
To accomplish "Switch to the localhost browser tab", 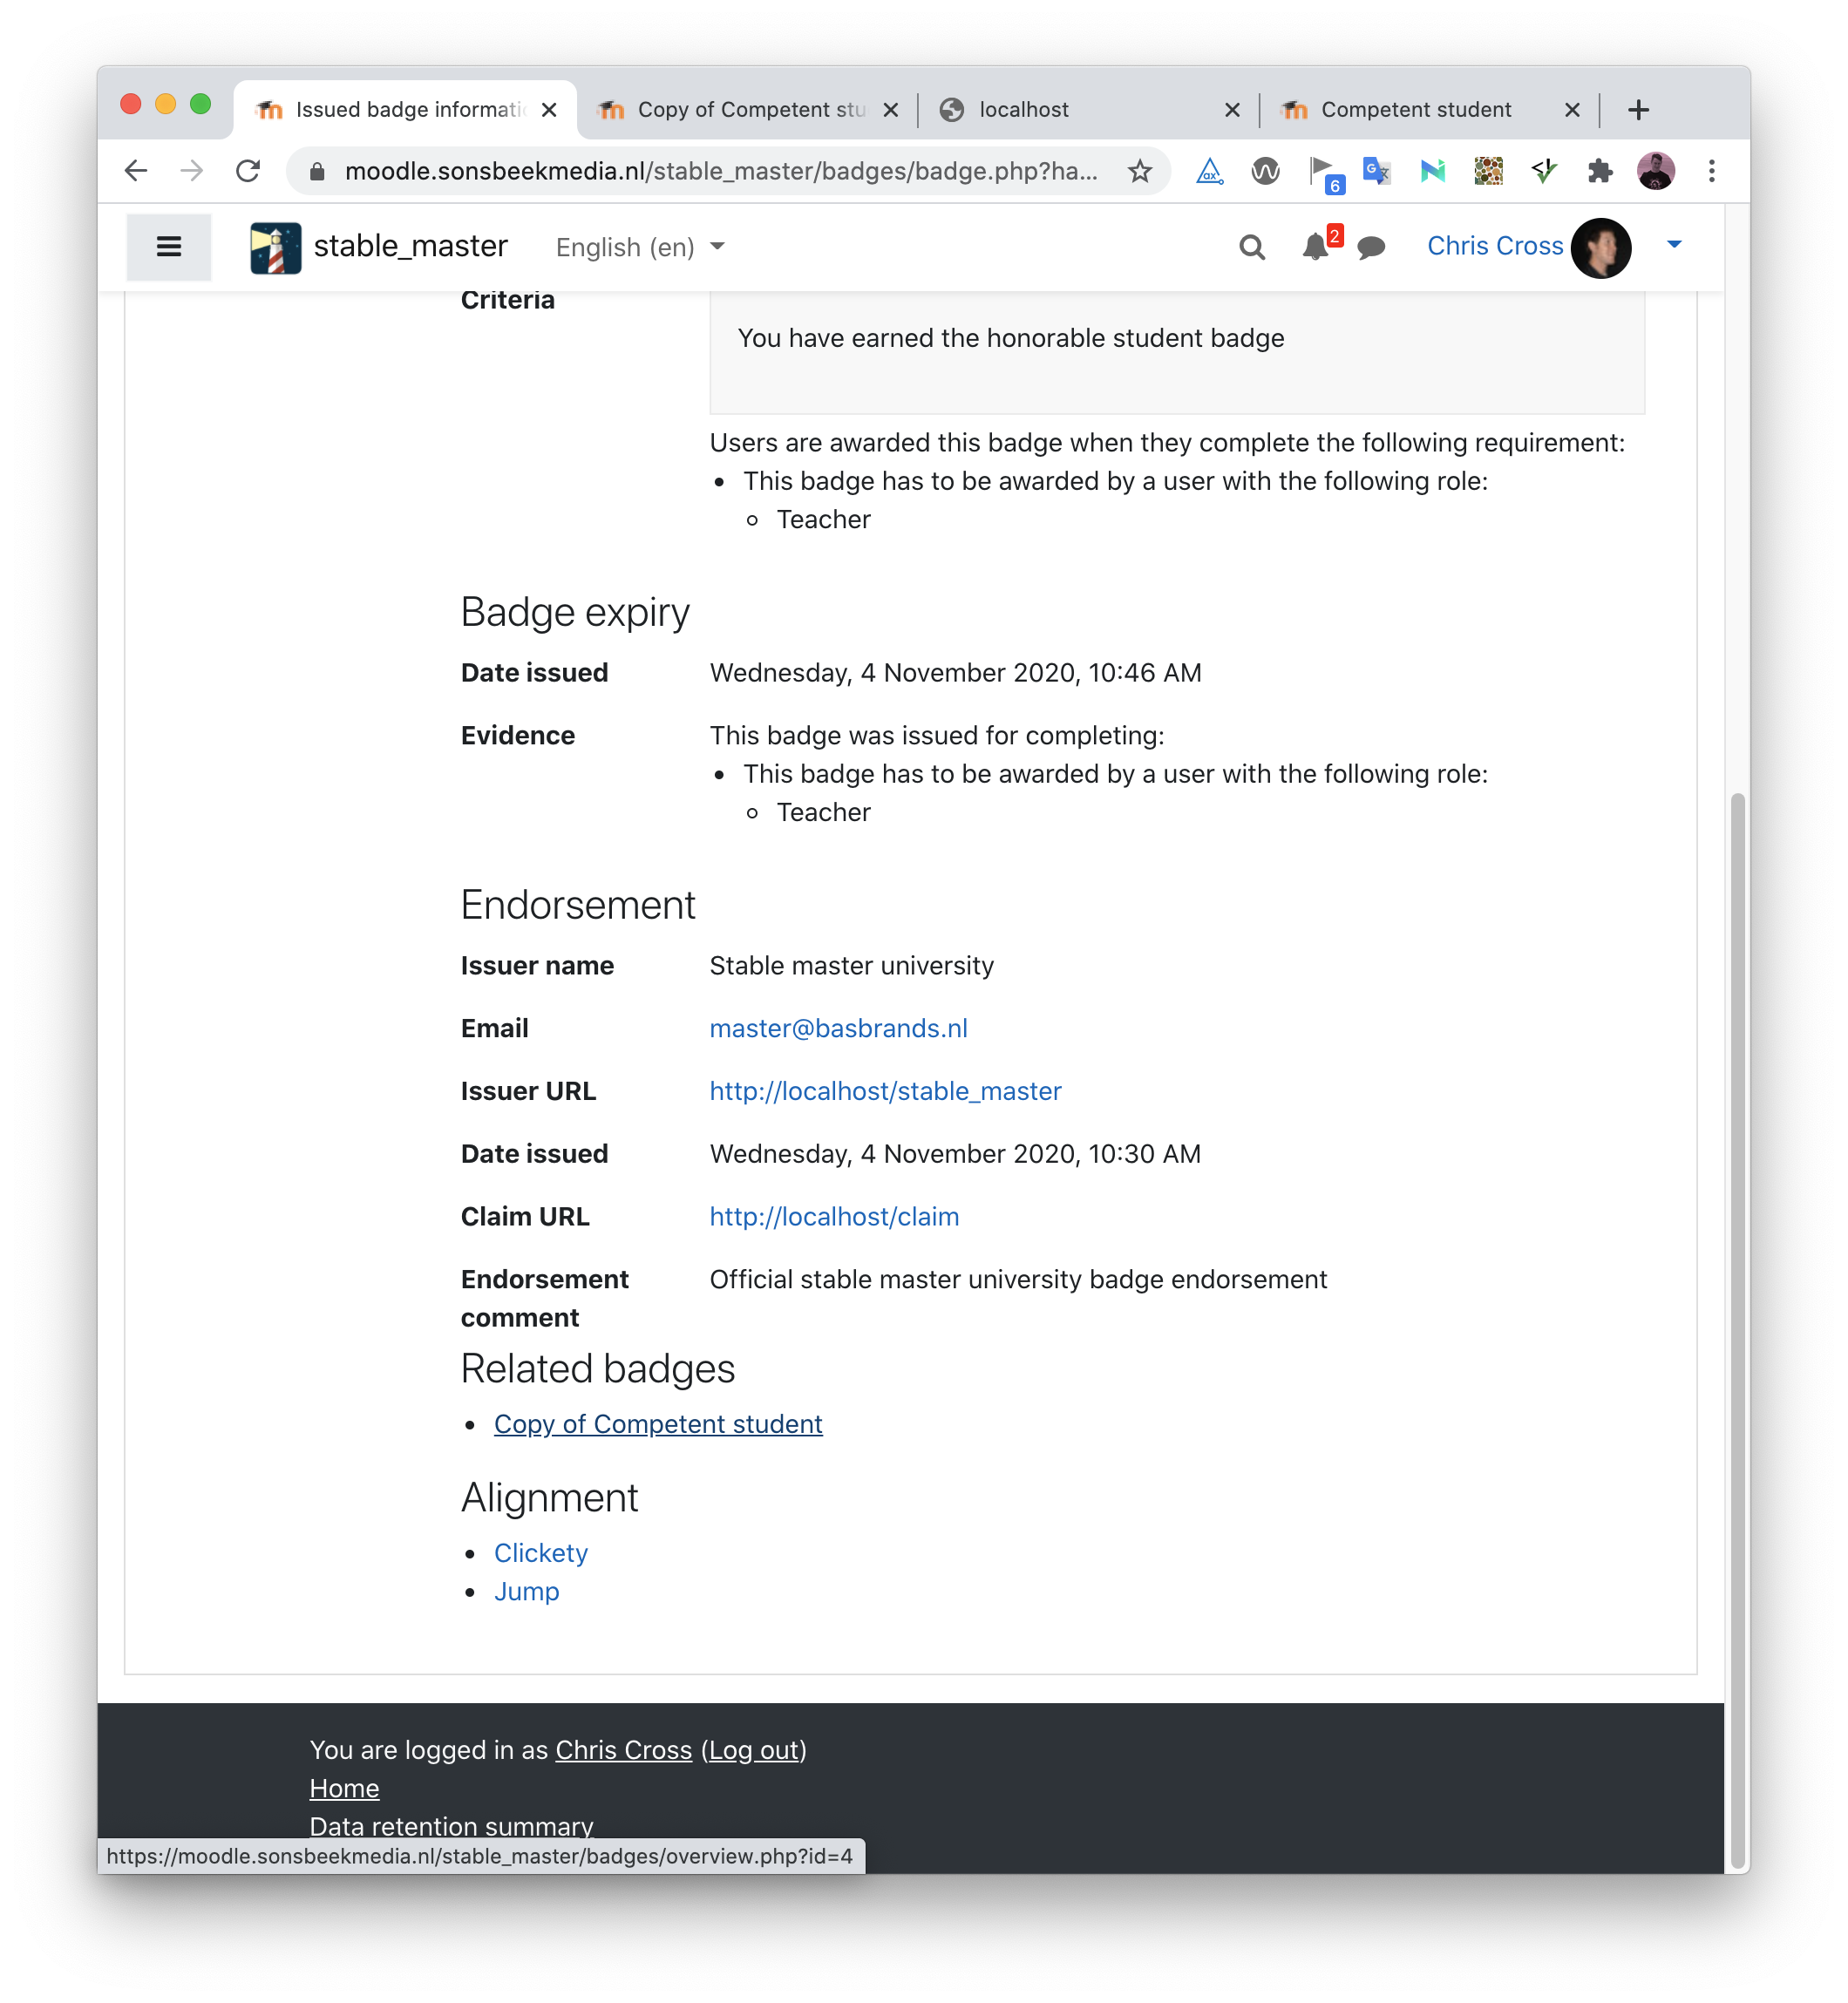I will coord(1088,109).
